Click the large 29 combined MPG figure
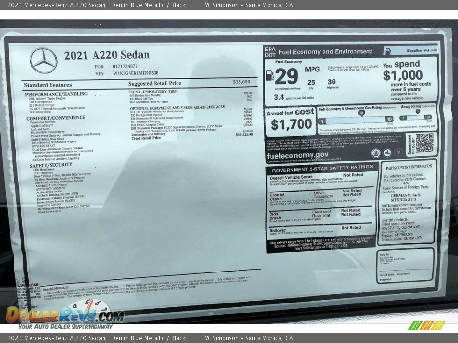Screen dimensions: 458x343 coord(286,76)
